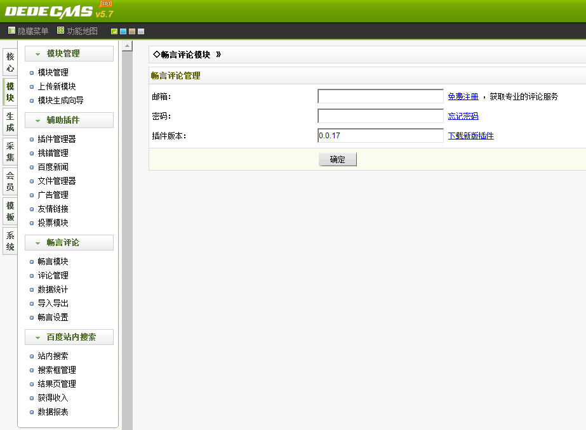The width and height of the screenshot is (586, 430).
Task: Switch to the 系统 side tab
Action: tap(10, 241)
